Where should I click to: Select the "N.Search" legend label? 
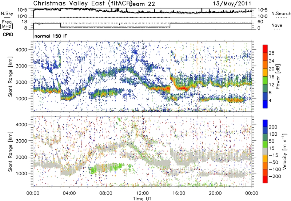(281, 13)
